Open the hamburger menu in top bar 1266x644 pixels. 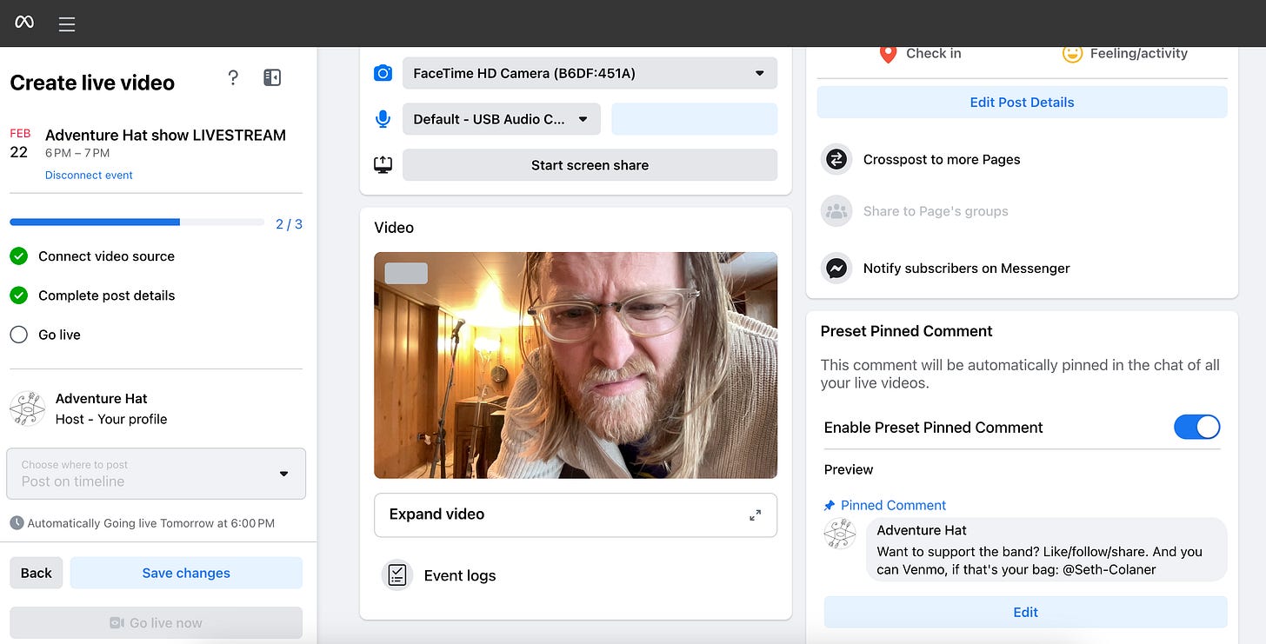pos(67,23)
